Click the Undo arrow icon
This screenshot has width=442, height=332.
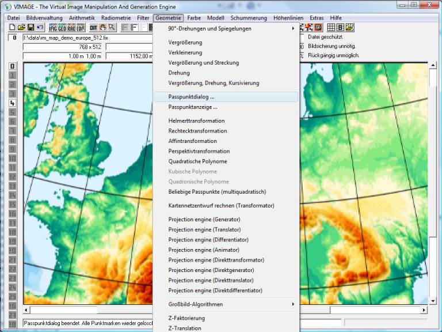click(40, 27)
